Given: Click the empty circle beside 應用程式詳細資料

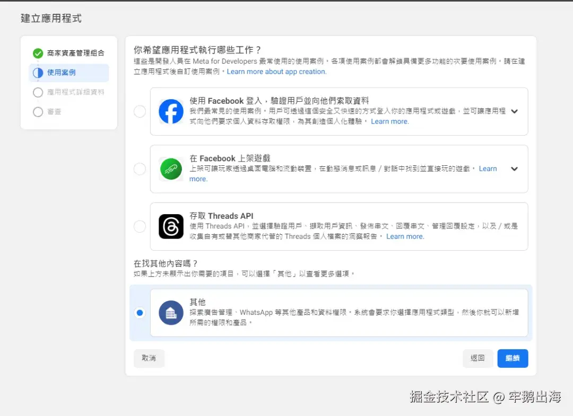Looking at the screenshot, I should [37, 91].
